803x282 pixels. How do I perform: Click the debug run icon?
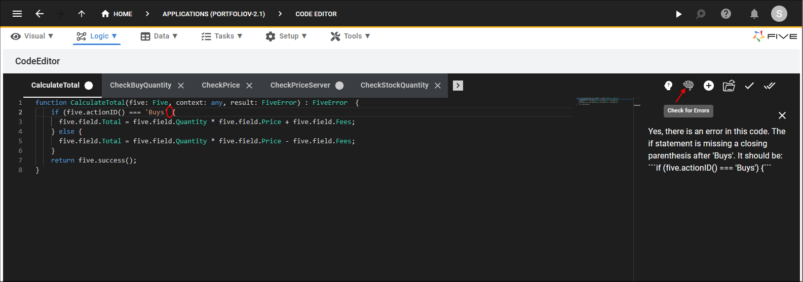(701, 14)
